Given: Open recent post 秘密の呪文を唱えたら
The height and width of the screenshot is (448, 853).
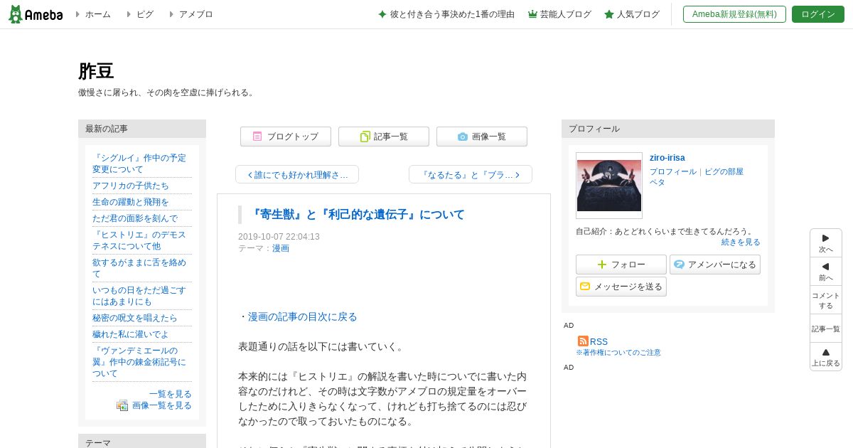Looking at the screenshot, I should pos(135,318).
